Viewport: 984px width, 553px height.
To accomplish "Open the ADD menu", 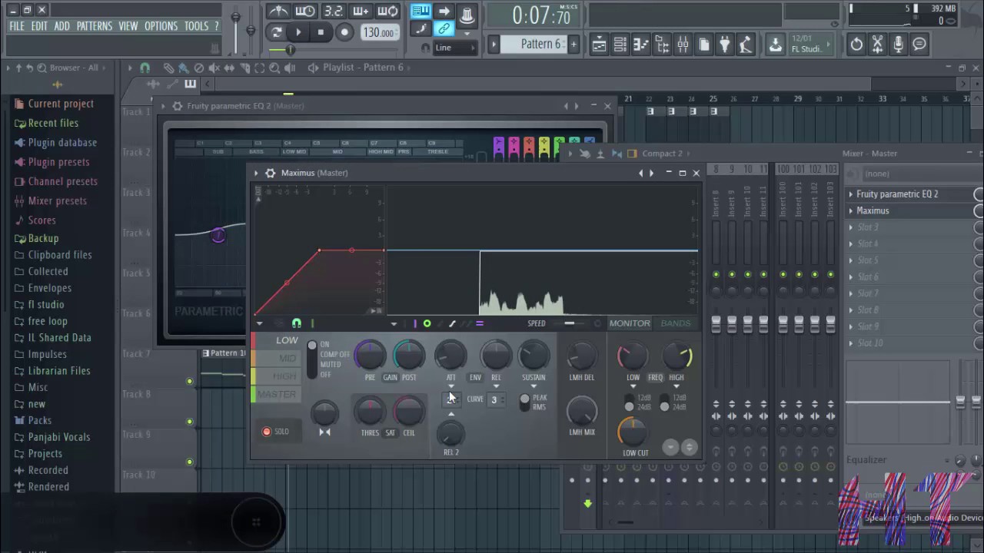I will [62, 26].
